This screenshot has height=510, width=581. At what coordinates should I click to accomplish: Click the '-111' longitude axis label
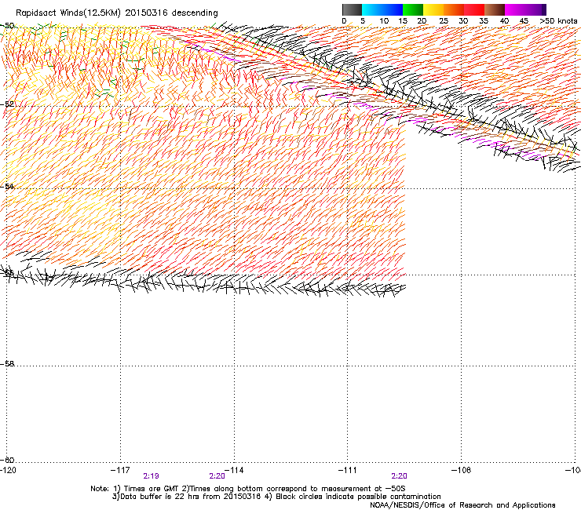click(348, 470)
